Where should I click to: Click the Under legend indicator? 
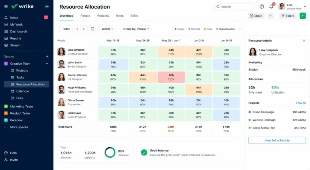[x=180, y=29]
